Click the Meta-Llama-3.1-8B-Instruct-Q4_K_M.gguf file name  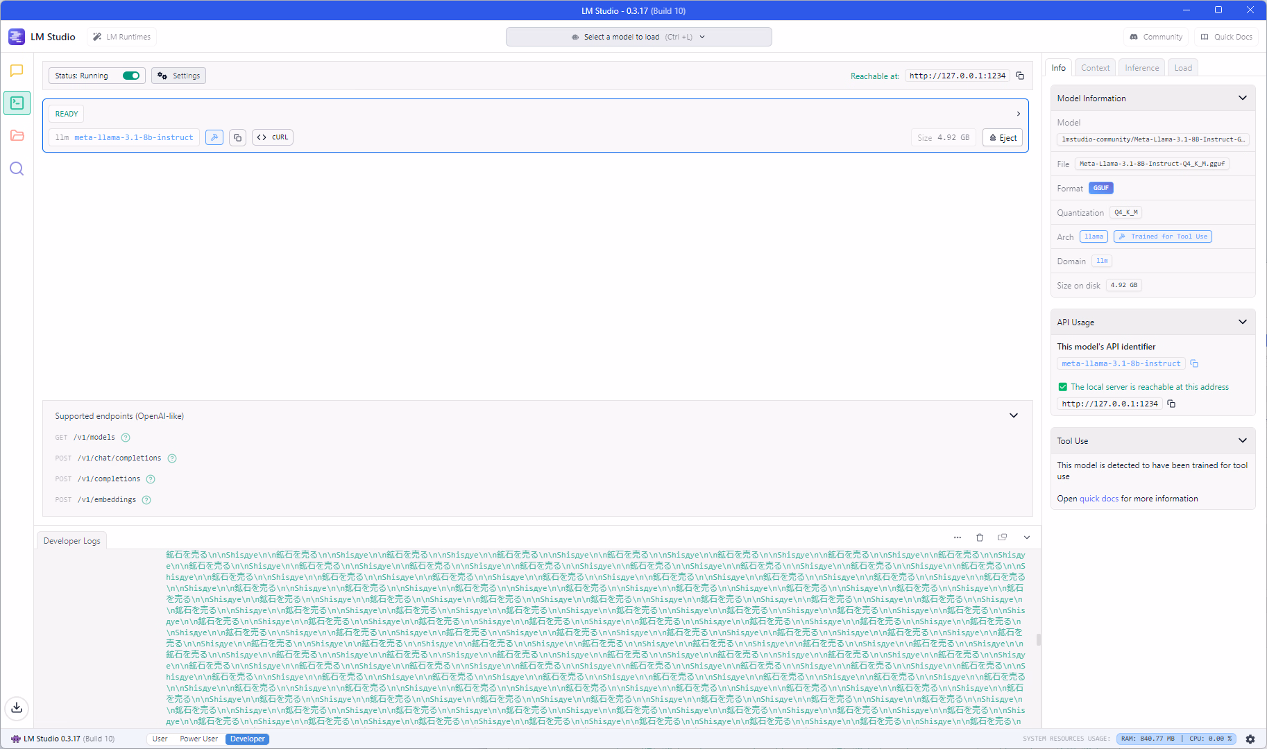pyautogui.click(x=1152, y=164)
